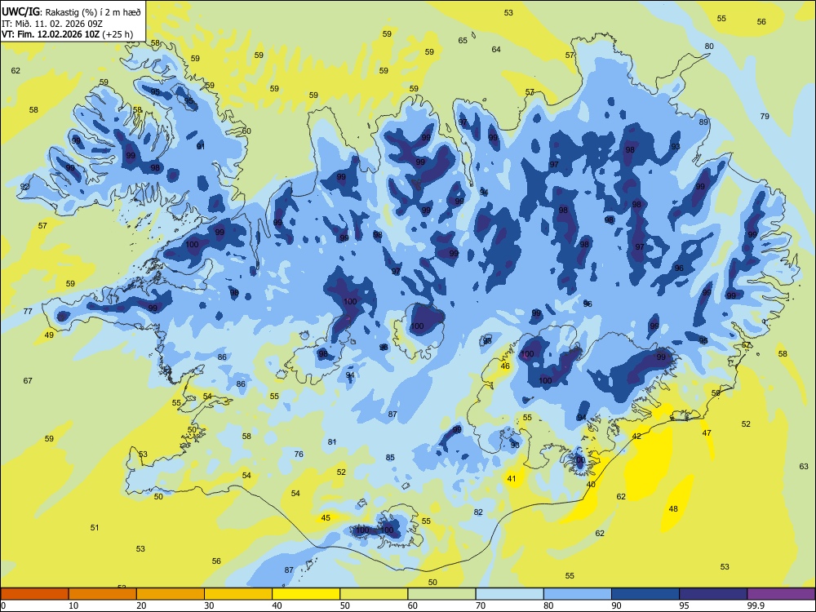Click the navy 95–99.9 legend swatch

pos(713,594)
